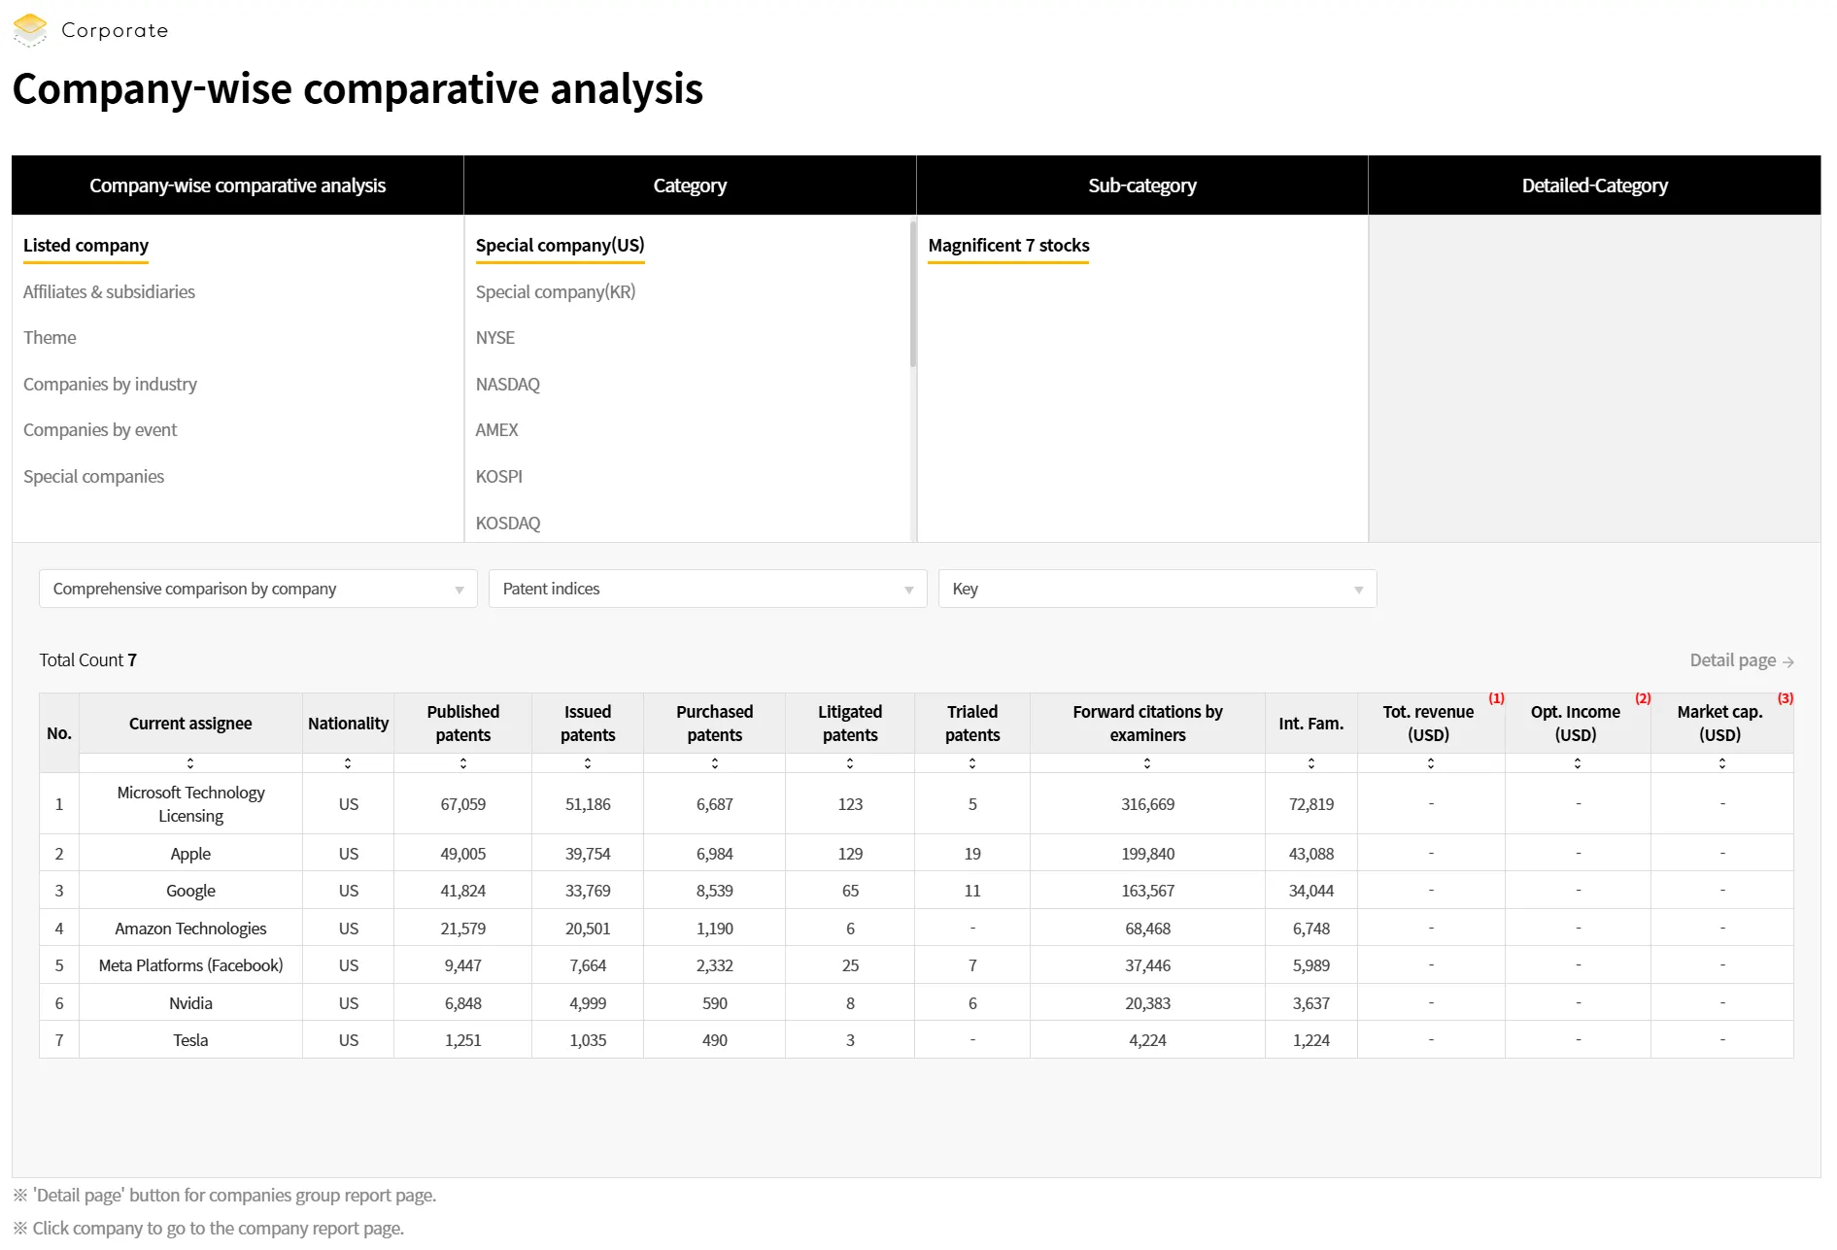Sort by Nationality column
Image resolution: width=1837 pixels, height=1250 pixels.
pyautogui.click(x=348, y=763)
